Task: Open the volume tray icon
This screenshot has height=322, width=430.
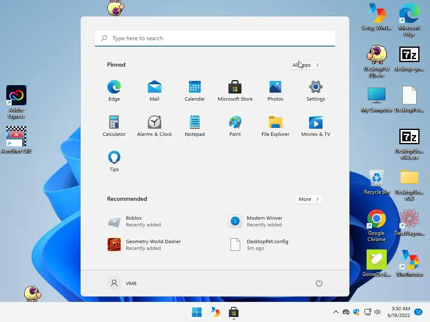Action: pyautogui.click(x=378, y=312)
